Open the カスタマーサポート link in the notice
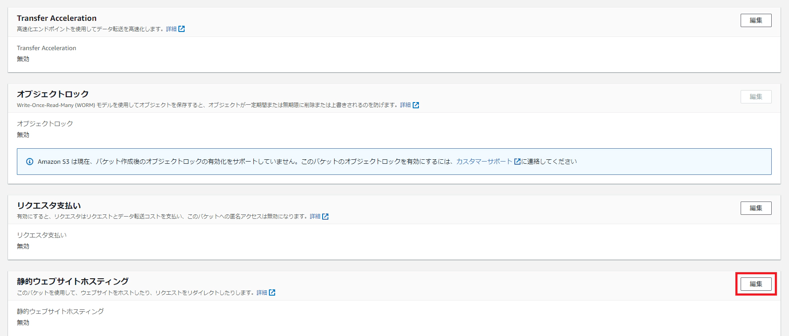 (x=484, y=162)
